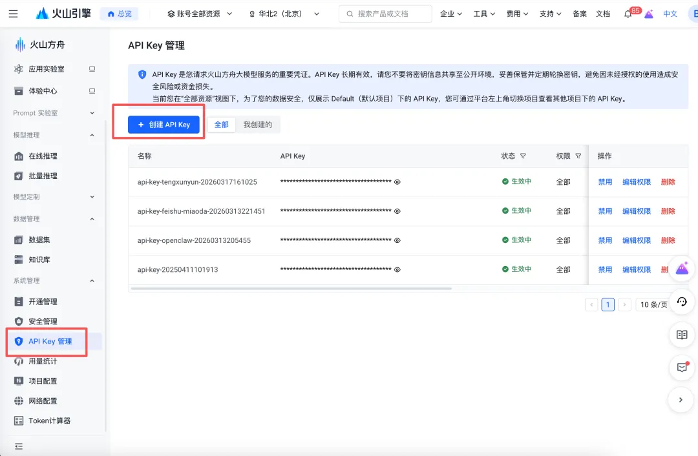Viewport: 698px width, 456px height.
Task: Collapse the sidebar with bottom toggle icon
Action: [19, 446]
